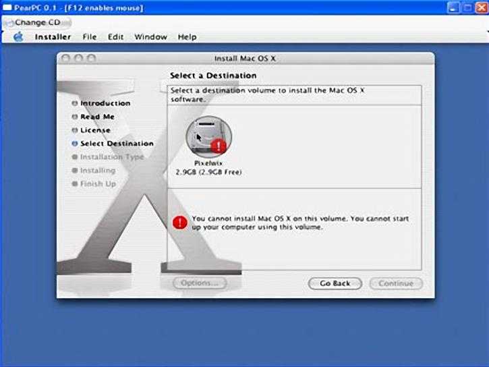The image size is (489, 367).
Task: Click the Continue button
Action: tap(396, 283)
